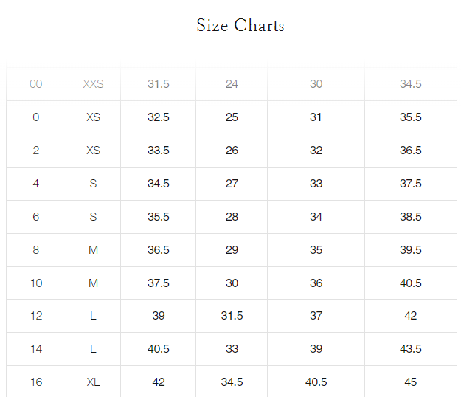Click the size 4 link

point(36,184)
